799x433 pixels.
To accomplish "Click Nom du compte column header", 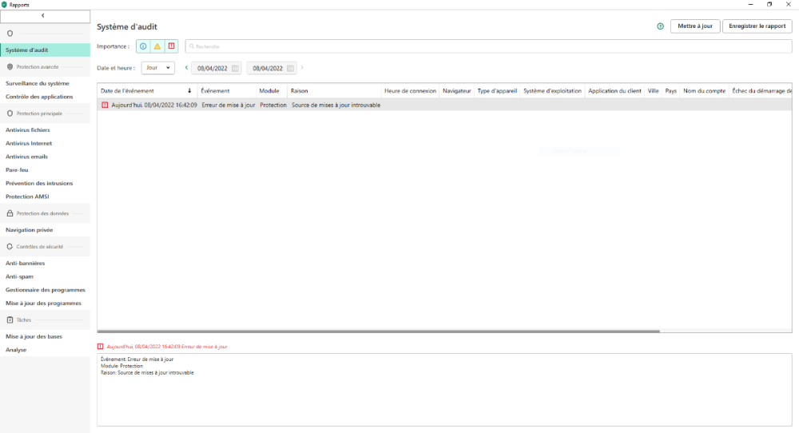I will coord(704,91).
